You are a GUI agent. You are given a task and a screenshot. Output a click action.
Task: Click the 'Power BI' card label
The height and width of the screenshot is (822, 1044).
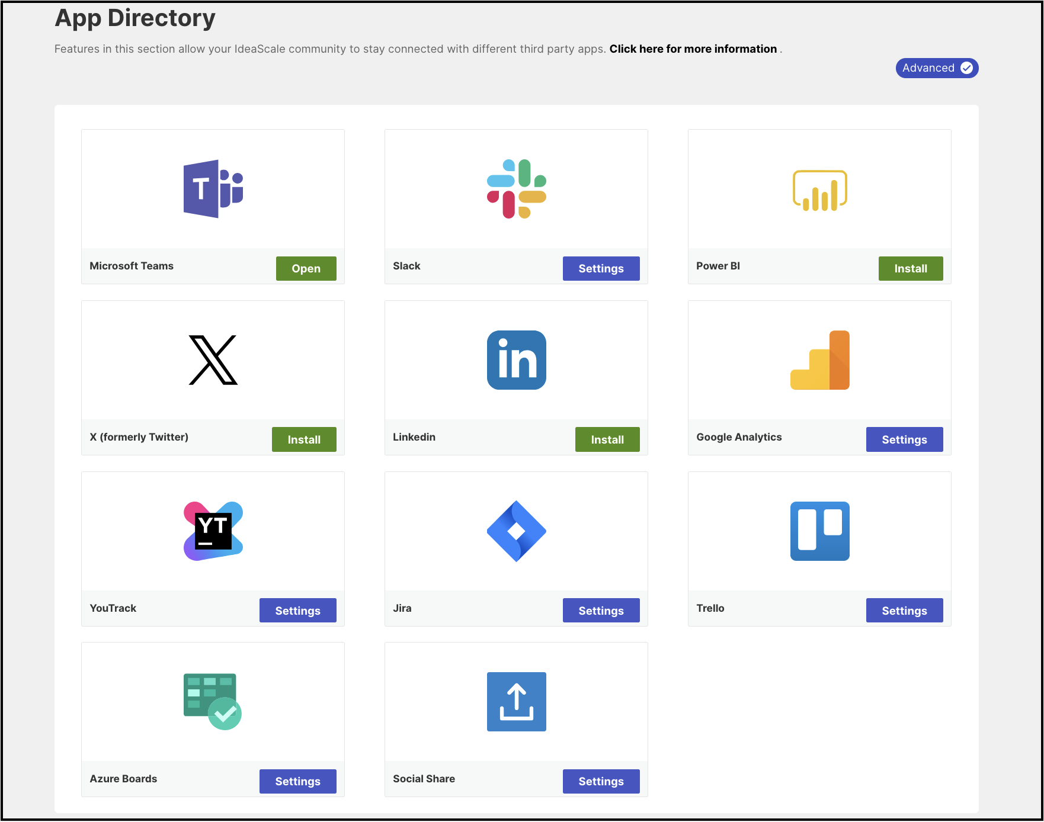[x=718, y=266]
